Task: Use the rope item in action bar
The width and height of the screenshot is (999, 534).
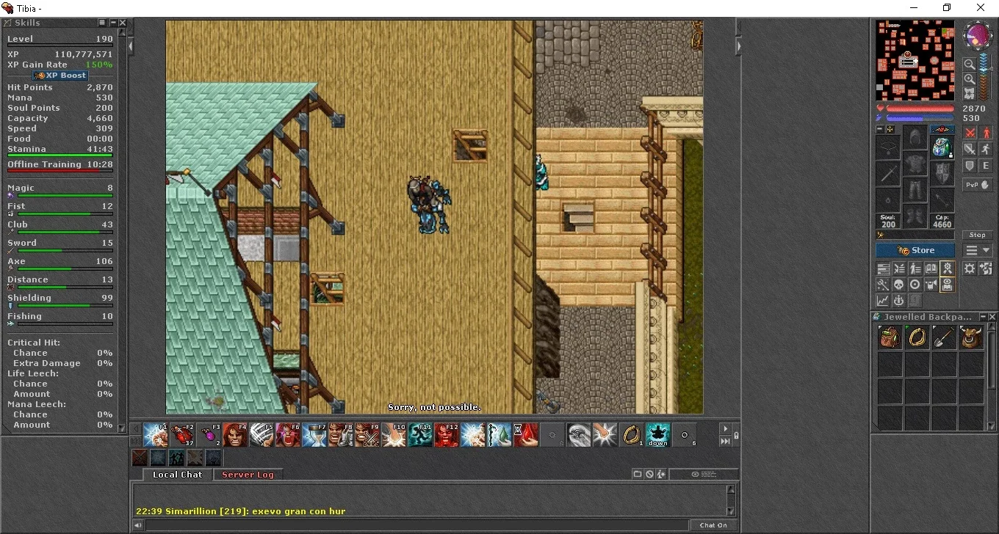Action: pyautogui.click(x=632, y=435)
